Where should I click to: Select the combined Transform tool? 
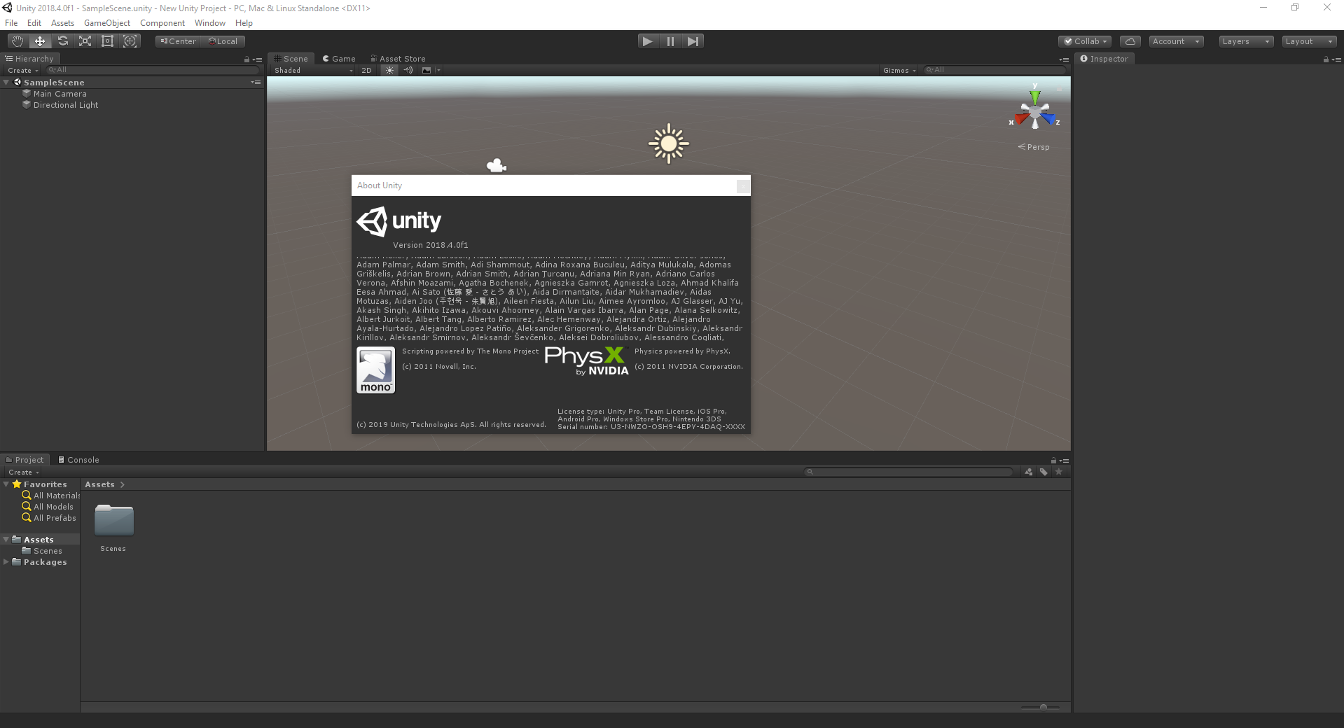point(130,41)
